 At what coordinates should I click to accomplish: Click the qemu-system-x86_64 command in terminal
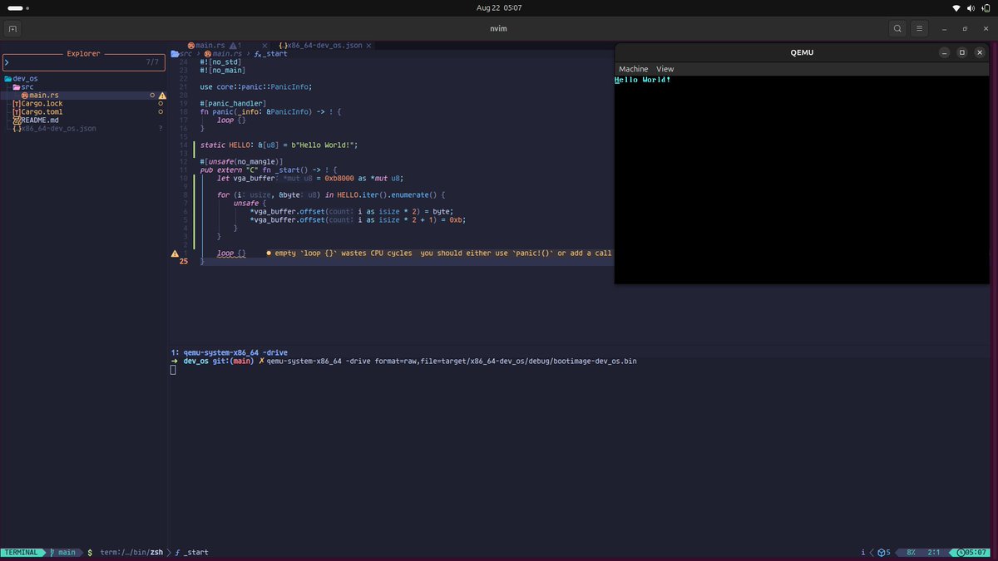452,361
